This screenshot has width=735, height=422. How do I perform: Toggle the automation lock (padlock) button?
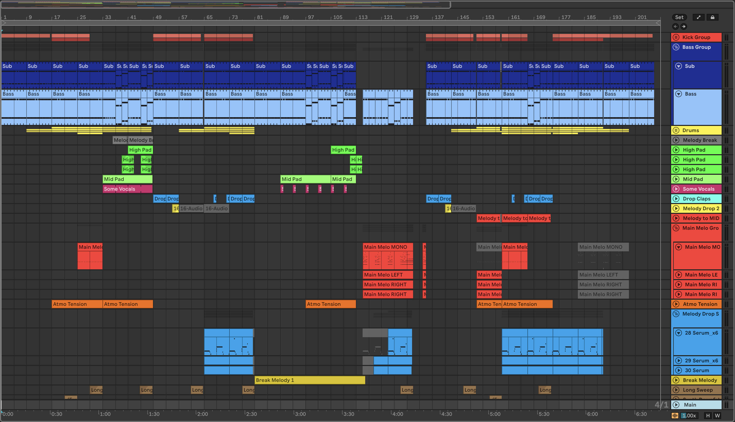coord(712,17)
